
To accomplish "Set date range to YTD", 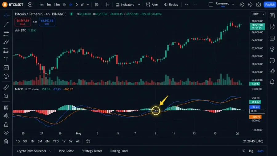I will click(56, 141).
